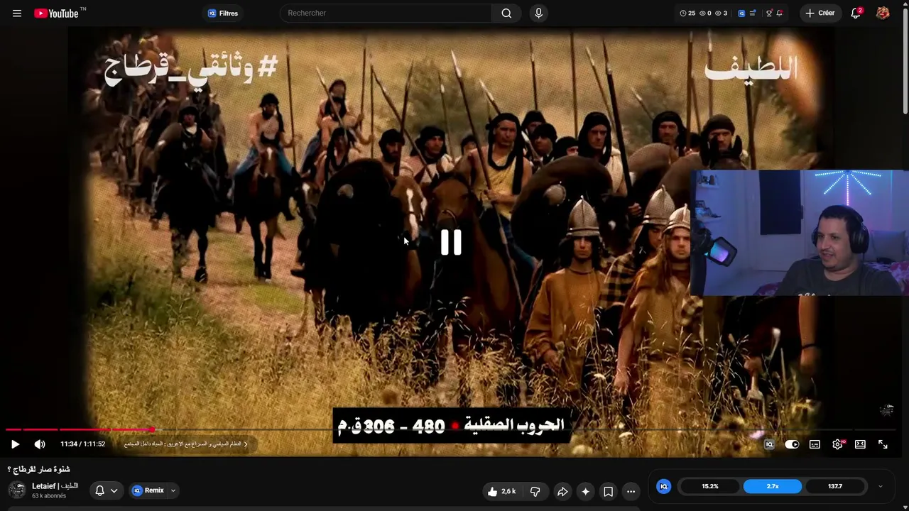The height and width of the screenshot is (511, 909).
Task: Dislike the video
Action: point(535,491)
